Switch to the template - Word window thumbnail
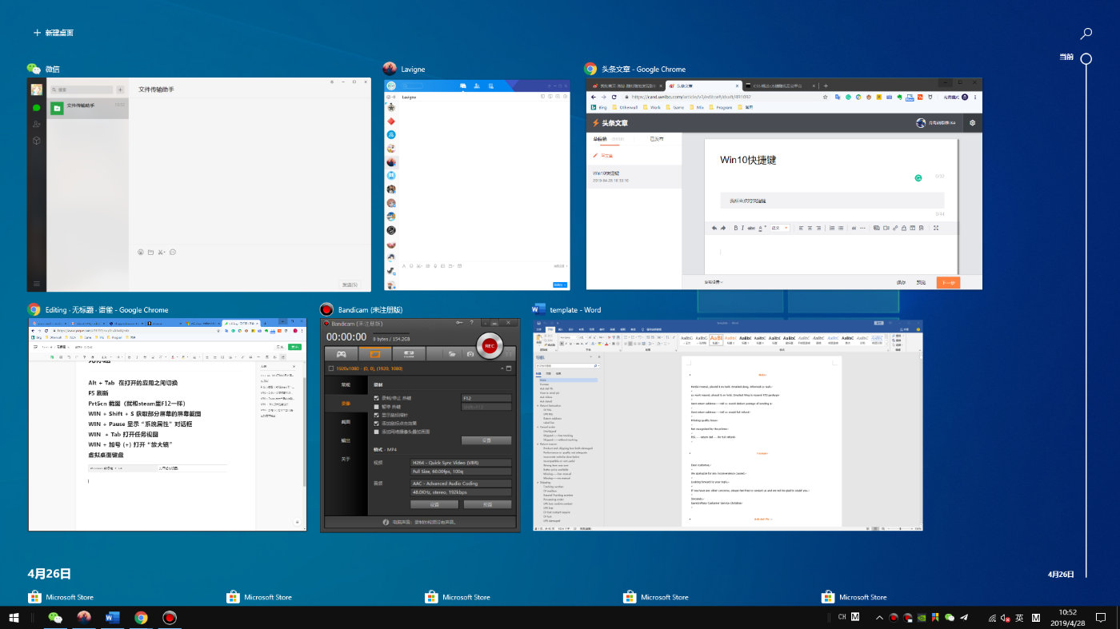The width and height of the screenshot is (1120, 629). (x=728, y=424)
